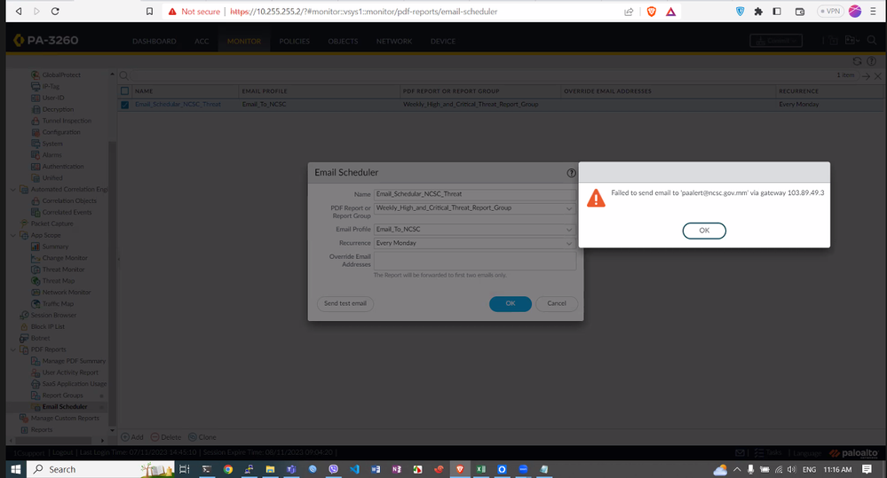
Task: Collapse PDF Reports tree node
Action: click(13, 349)
